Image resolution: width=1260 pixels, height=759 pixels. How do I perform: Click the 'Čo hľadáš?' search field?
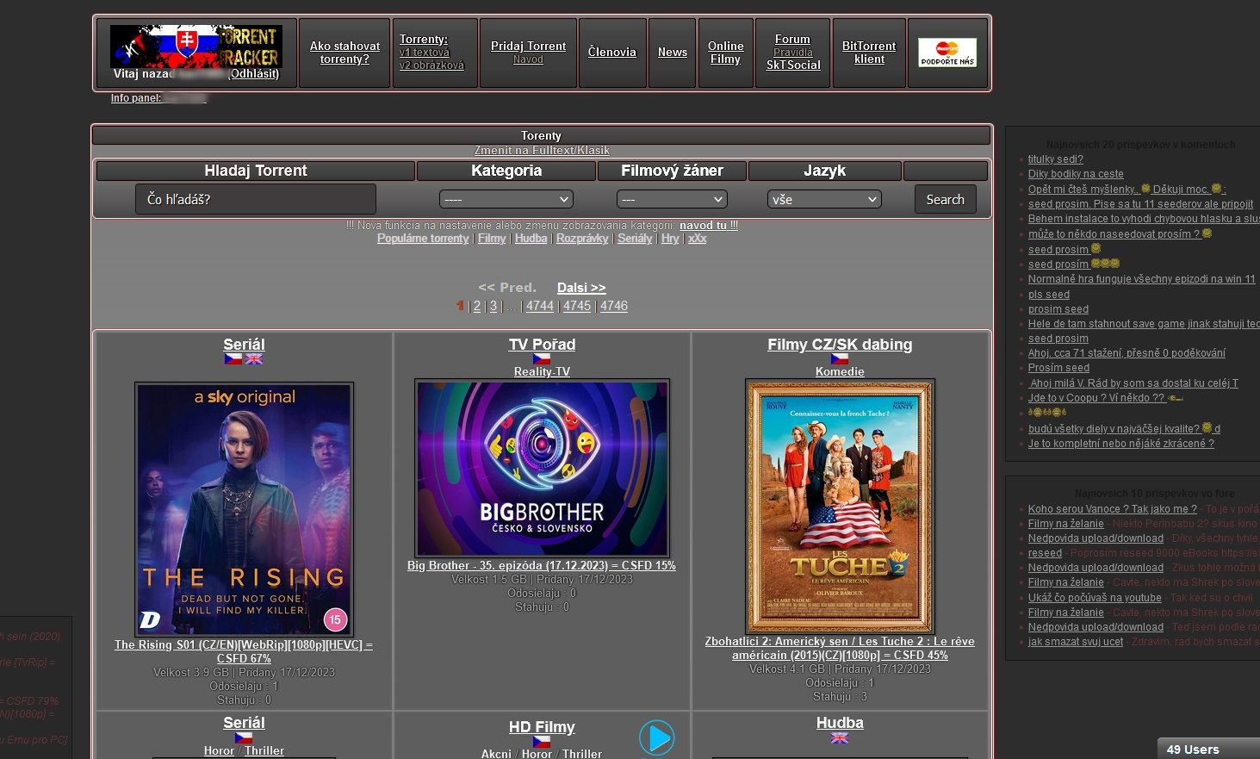pyautogui.click(x=256, y=199)
